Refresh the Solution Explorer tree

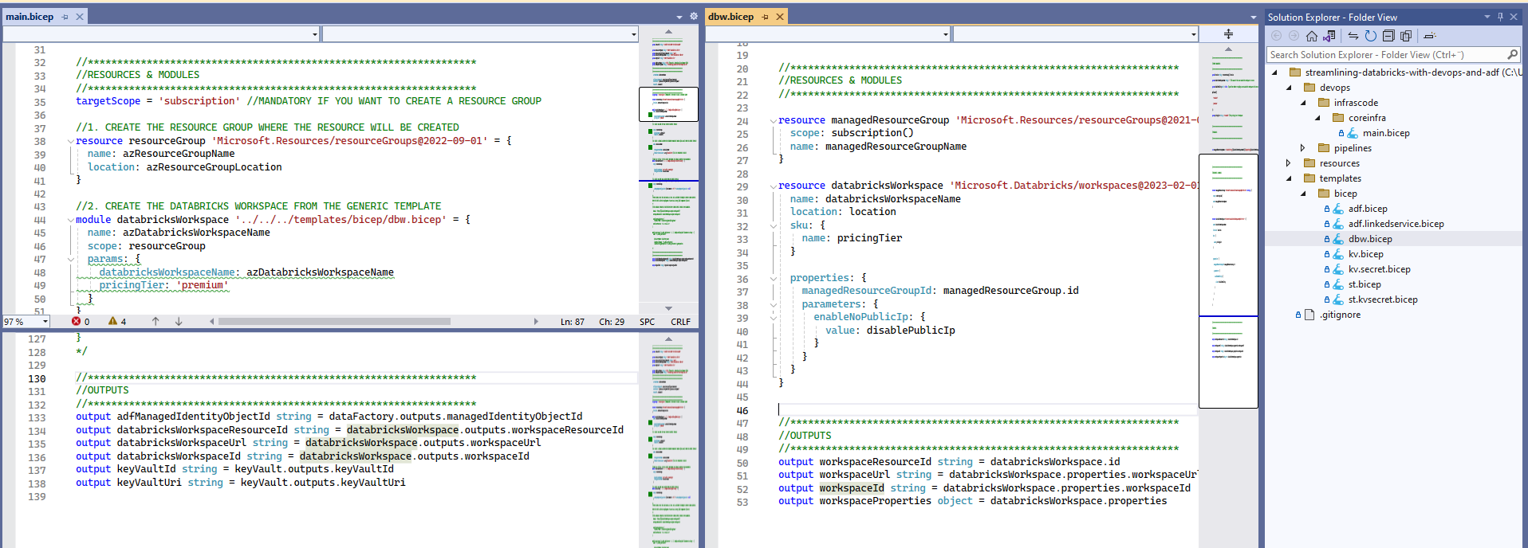coord(1370,36)
